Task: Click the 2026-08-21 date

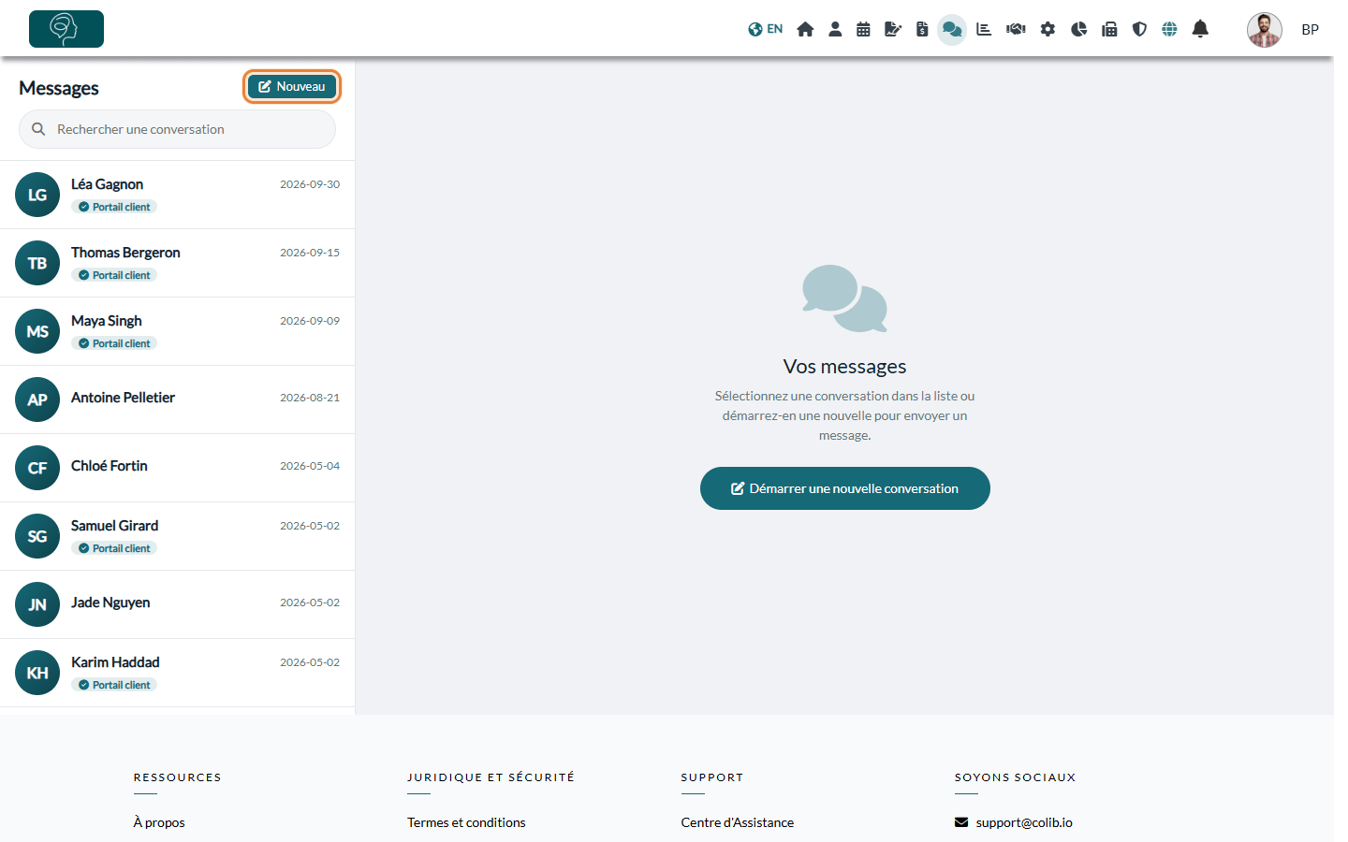Action: tap(310, 398)
